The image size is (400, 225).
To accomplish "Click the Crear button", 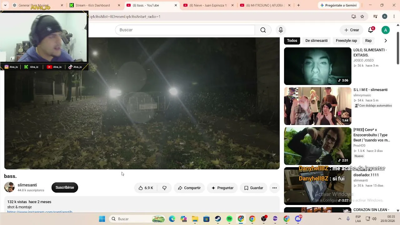I will [352, 30].
